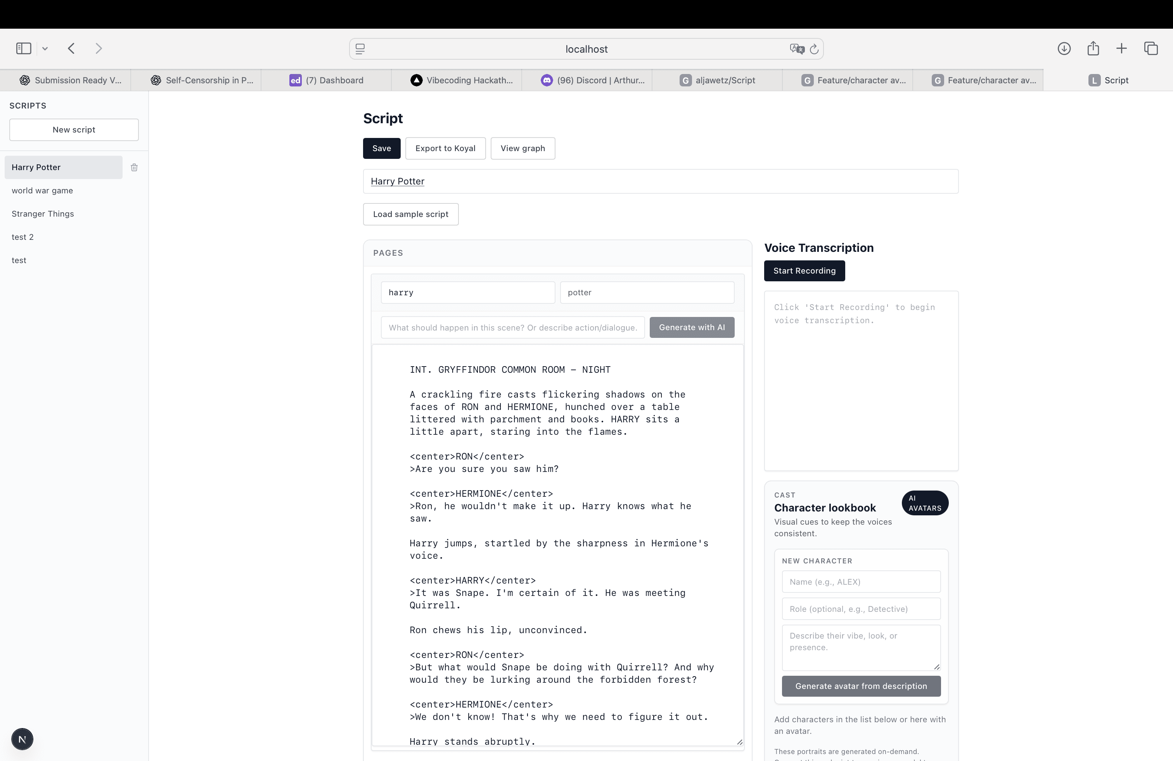1173x761 pixels.
Task: Open the Next.js dev tools N badge
Action: click(22, 739)
